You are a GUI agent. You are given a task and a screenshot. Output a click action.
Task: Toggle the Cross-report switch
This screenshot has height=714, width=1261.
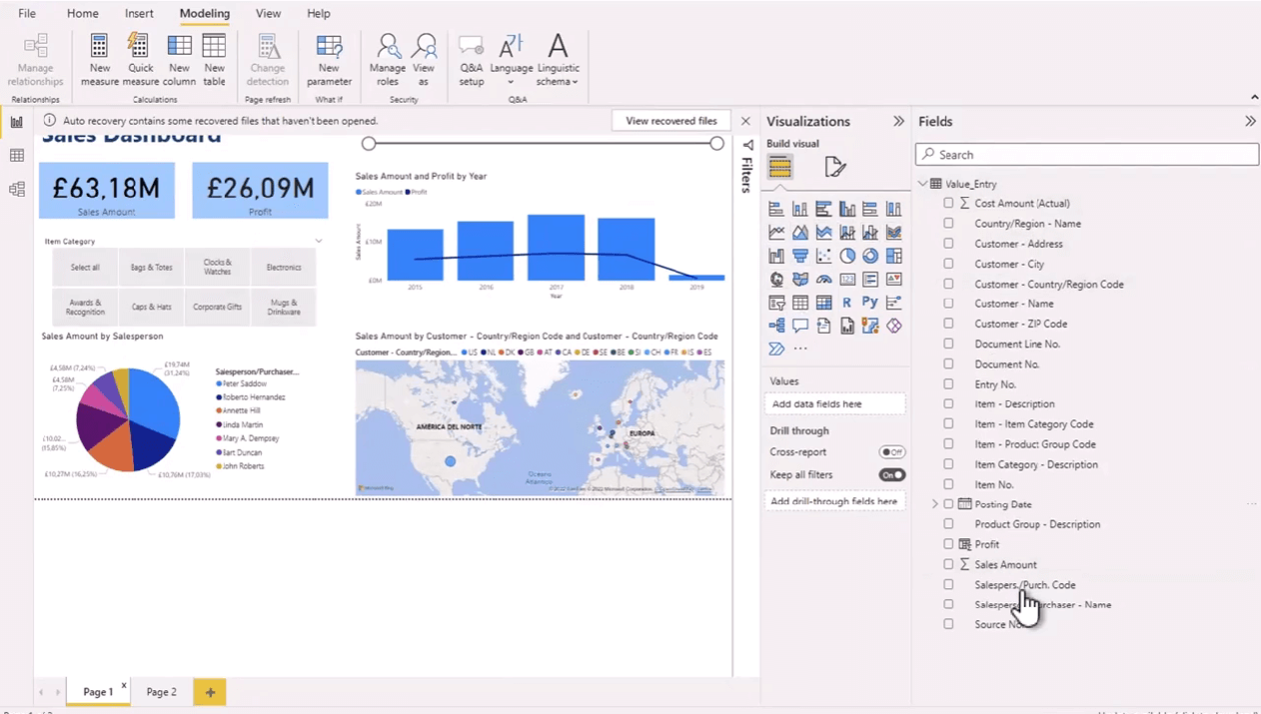point(891,452)
